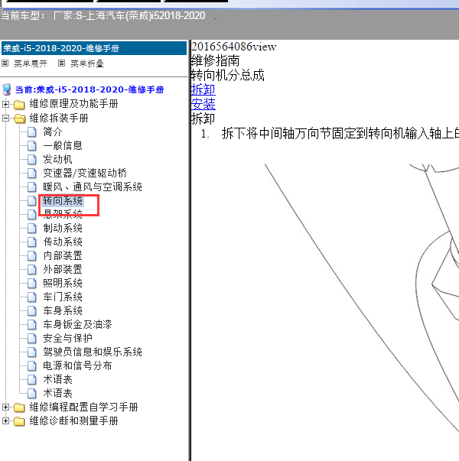Click the page icon next to 简介

coord(32,132)
